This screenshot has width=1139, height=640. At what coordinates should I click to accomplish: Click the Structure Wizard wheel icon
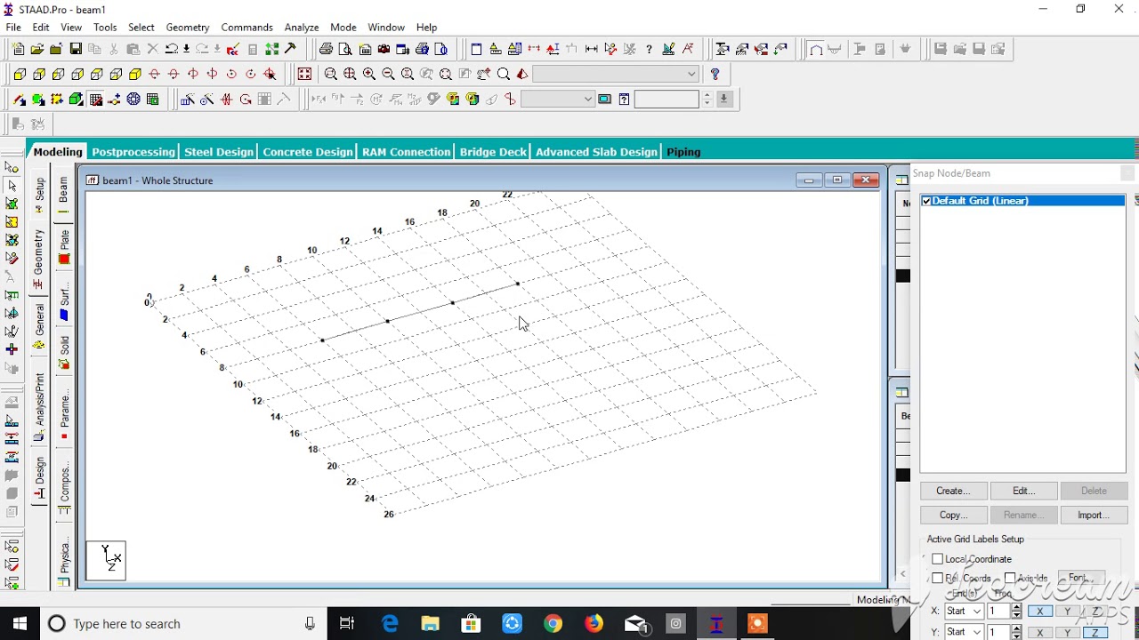click(133, 100)
